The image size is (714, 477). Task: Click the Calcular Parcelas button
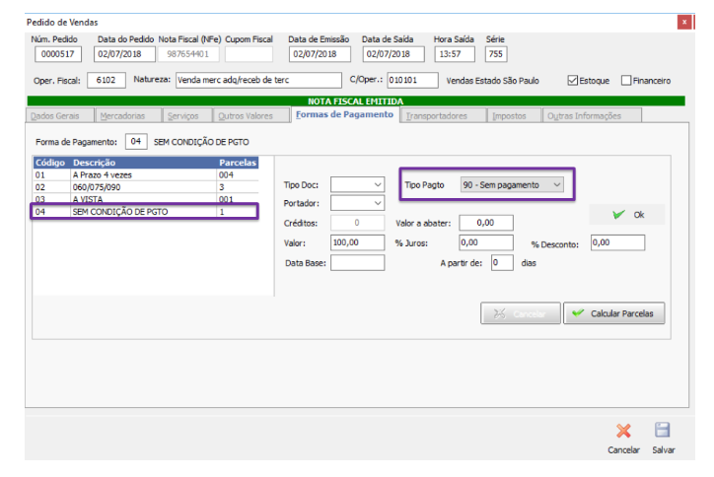click(x=613, y=313)
